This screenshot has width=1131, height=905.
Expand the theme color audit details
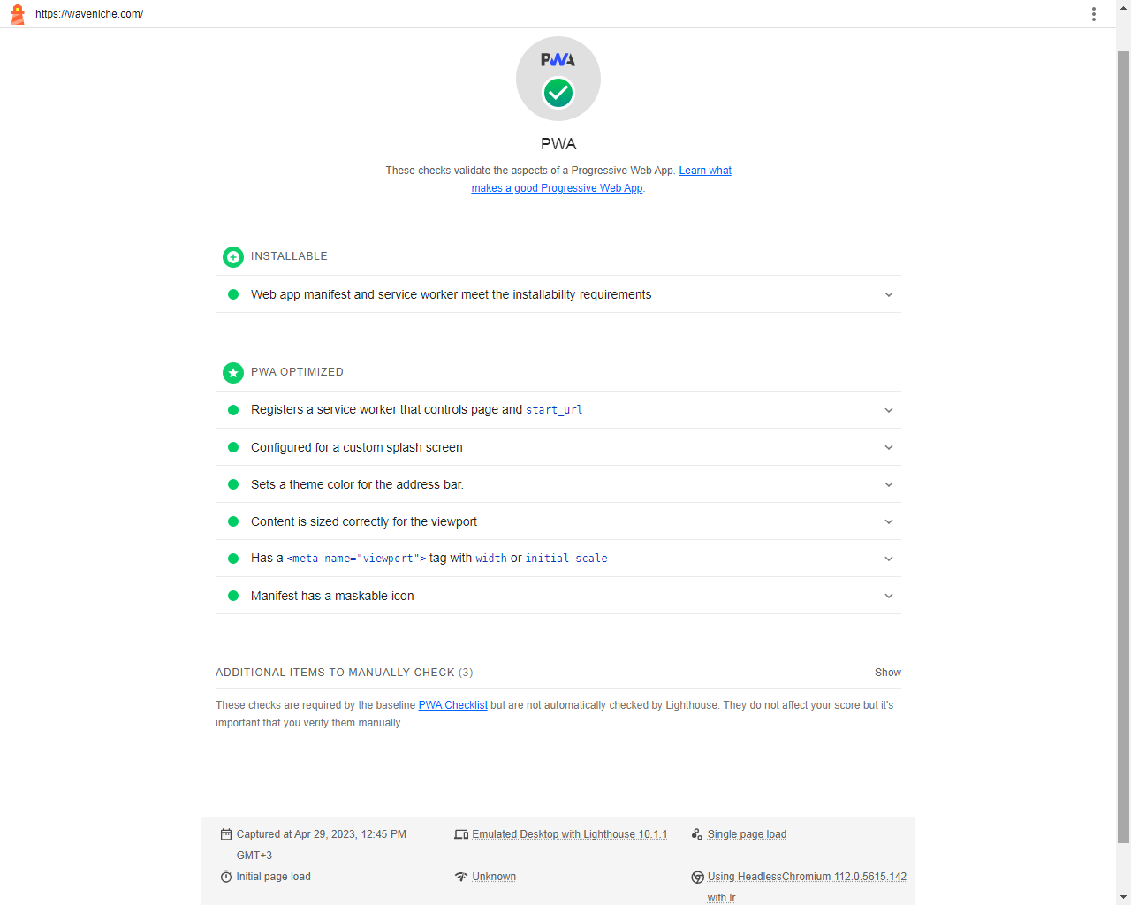point(889,484)
